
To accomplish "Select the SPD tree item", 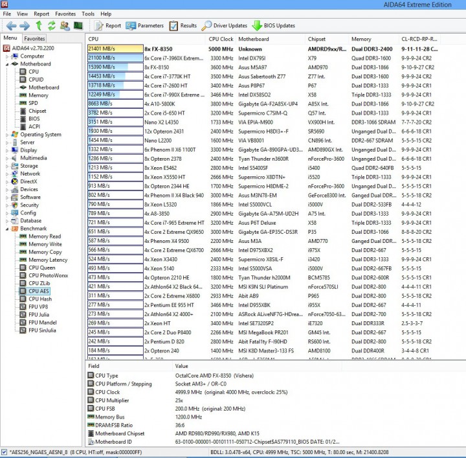I will click(x=28, y=103).
